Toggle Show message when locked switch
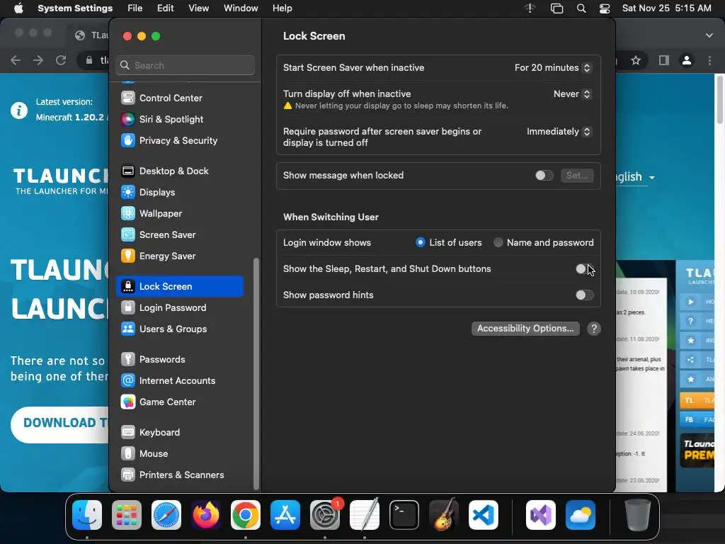The height and width of the screenshot is (544, 725). click(x=544, y=176)
